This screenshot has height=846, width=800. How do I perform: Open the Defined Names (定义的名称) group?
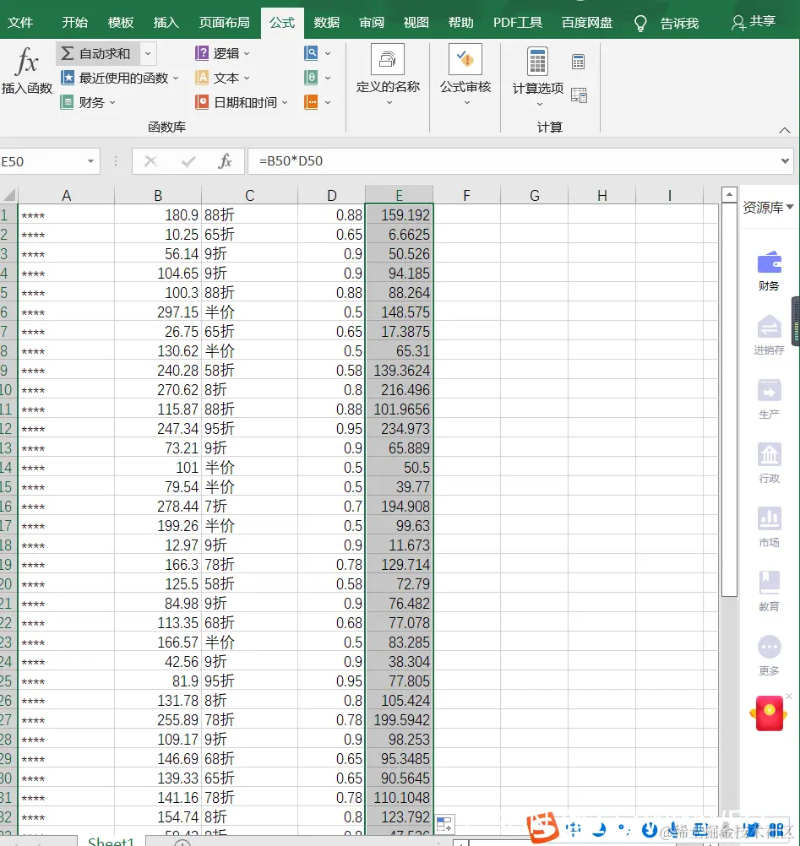(388, 75)
